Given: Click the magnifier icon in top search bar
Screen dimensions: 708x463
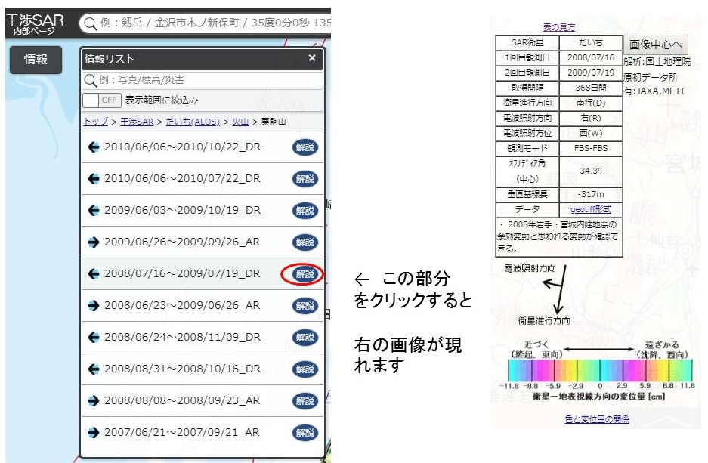Looking at the screenshot, I should click(91, 23).
